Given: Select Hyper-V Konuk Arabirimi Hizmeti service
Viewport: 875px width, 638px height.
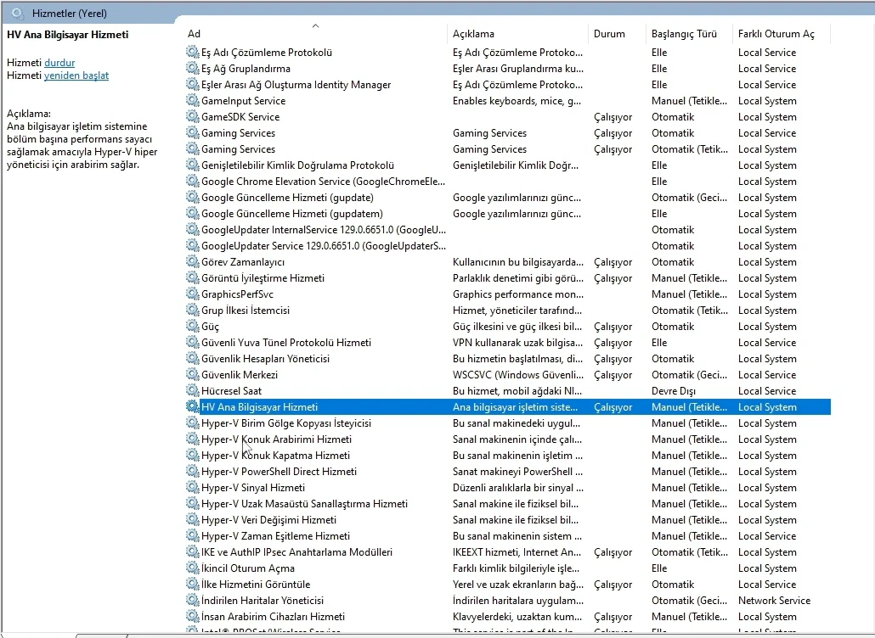Looking at the screenshot, I should [x=276, y=439].
